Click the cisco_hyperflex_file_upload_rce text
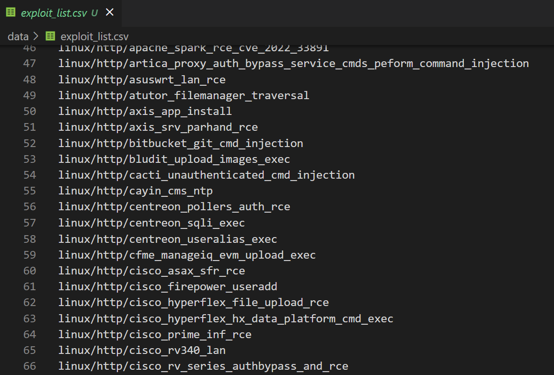 [192, 302]
